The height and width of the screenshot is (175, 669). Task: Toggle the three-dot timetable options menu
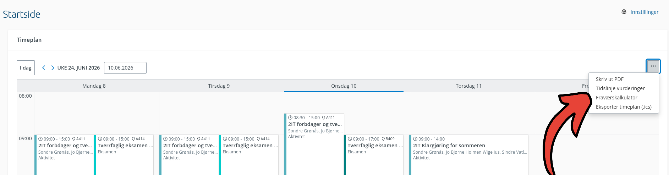point(653,66)
